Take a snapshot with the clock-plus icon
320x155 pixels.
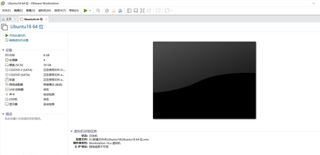coord(107,11)
